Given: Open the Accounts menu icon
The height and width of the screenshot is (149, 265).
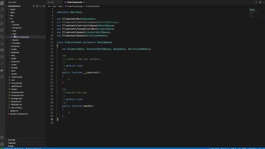Looking at the screenshot, I should point(2,137).
